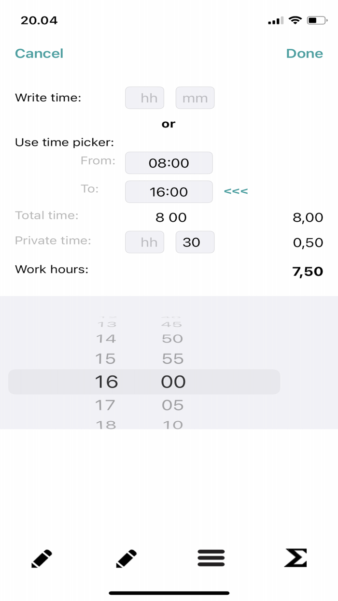The width and height of the screenshot is (338, 601).
Task: Open the To time picker showing 16:00
Action: [x=169, y=191]
